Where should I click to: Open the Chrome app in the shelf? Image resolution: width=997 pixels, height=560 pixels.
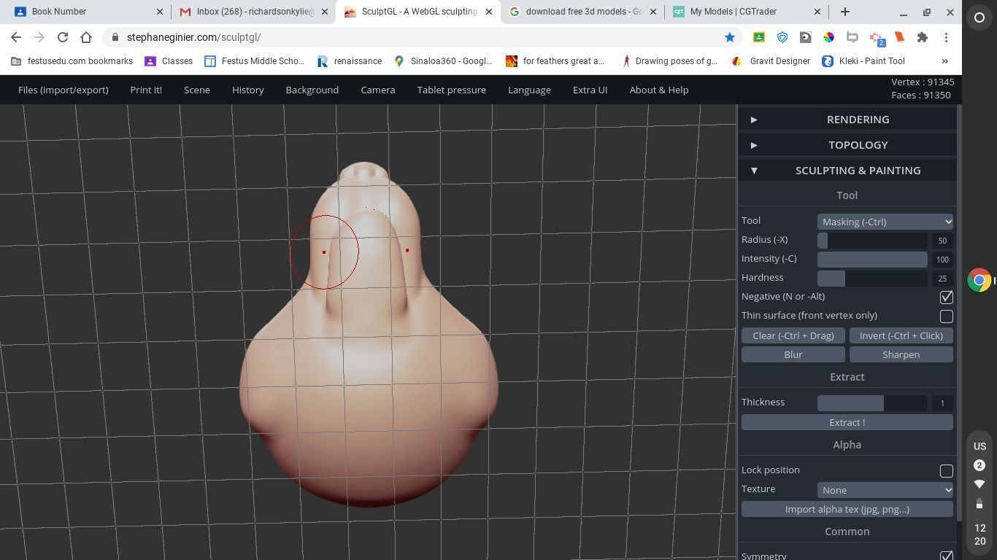point(979,280)
